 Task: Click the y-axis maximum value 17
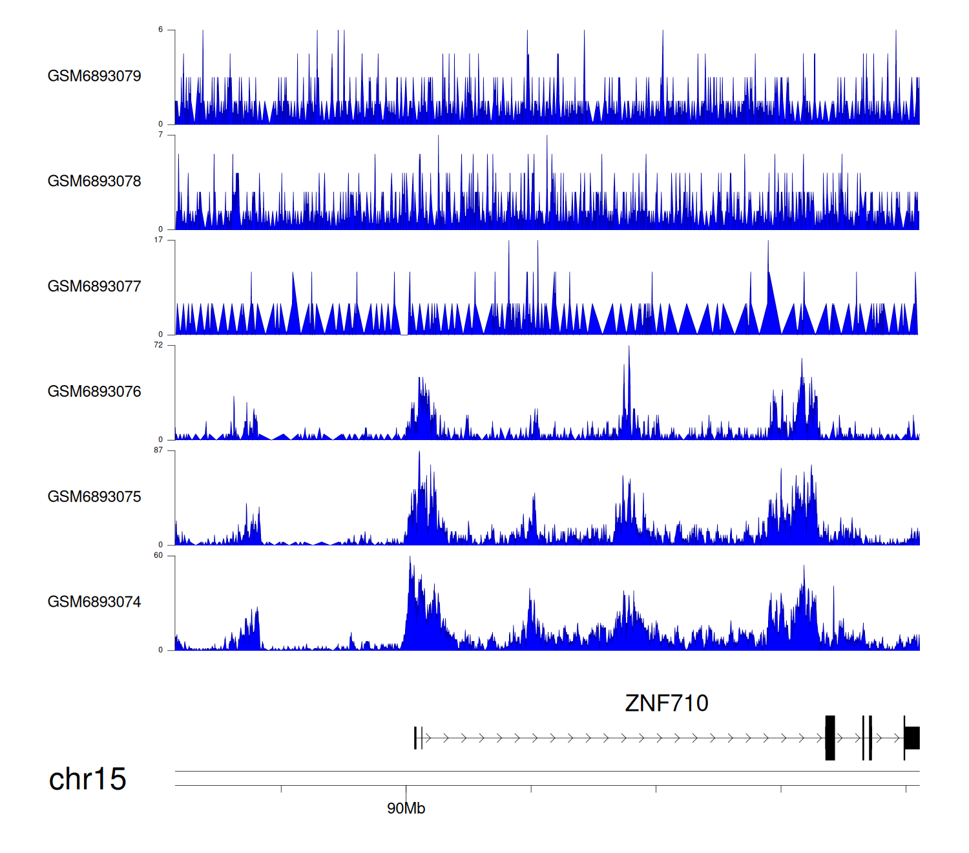pos(158,240)
